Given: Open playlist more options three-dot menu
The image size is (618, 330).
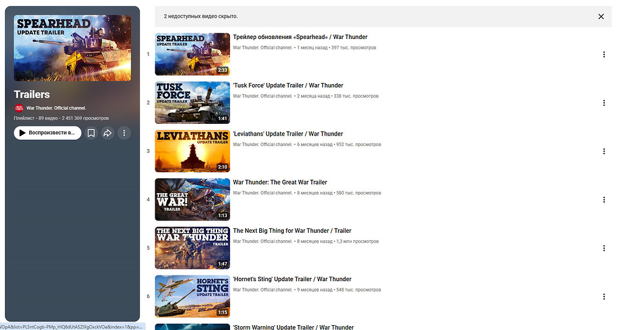Looking at the screenshot, I should (124, 132).
